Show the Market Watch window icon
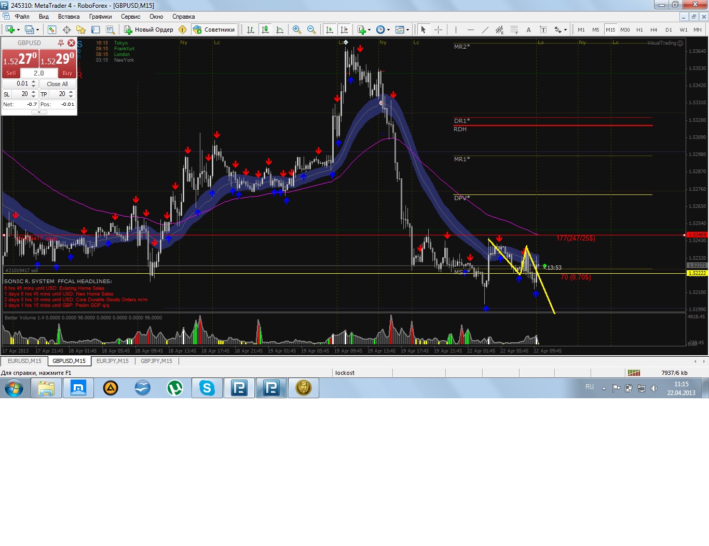This screenshot has height=546, width=709. [52, 30]
